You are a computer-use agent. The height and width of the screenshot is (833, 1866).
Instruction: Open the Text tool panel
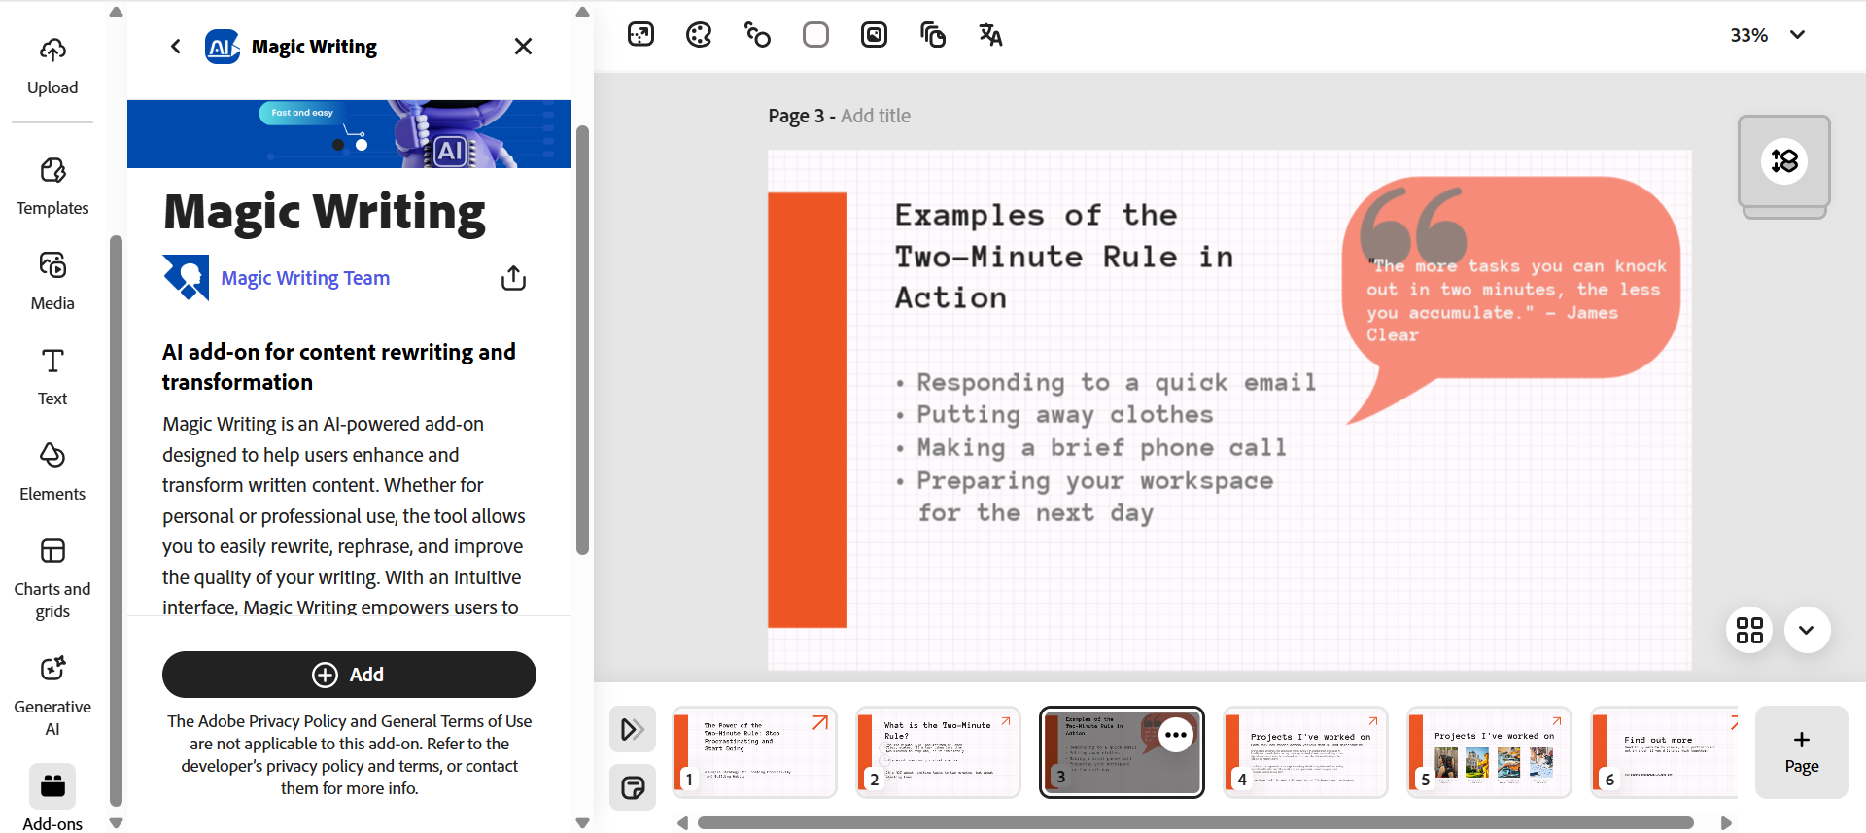pyautogui.click(x=52, y=377)
